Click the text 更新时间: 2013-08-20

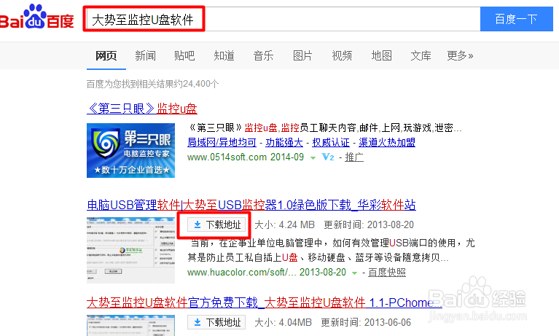coord(369,224)
